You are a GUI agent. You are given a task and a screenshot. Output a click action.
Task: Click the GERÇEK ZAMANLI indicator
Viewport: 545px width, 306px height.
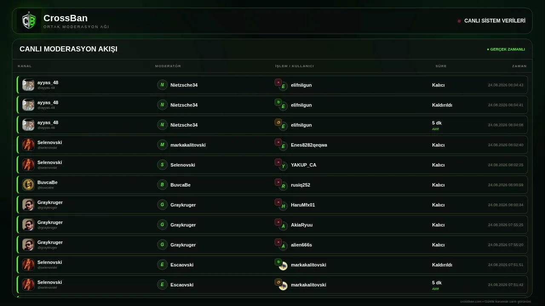point(506,49)
